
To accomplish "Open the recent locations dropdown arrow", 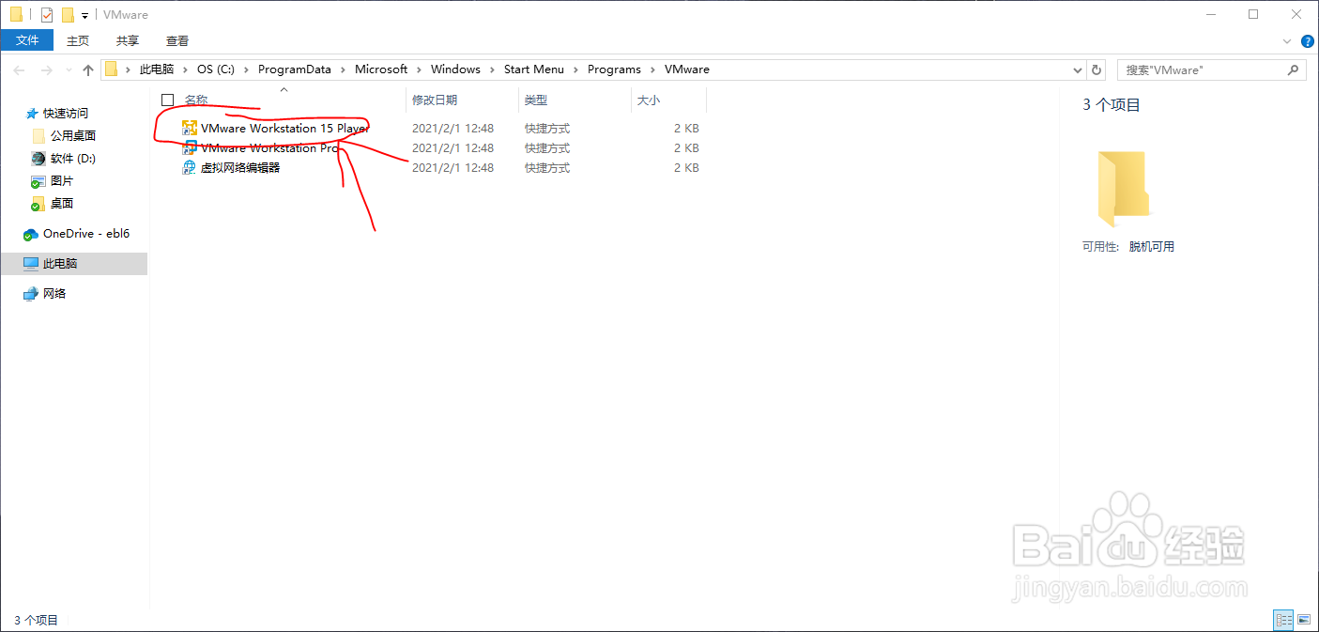I will 69,70.
